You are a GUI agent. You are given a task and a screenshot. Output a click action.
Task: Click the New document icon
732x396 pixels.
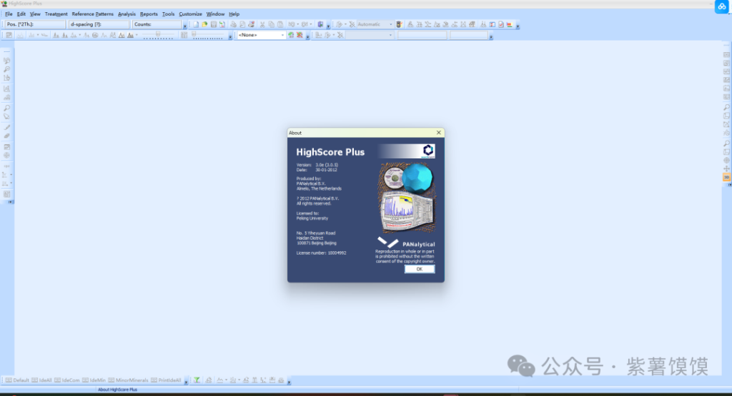click(x=196, y=24)
